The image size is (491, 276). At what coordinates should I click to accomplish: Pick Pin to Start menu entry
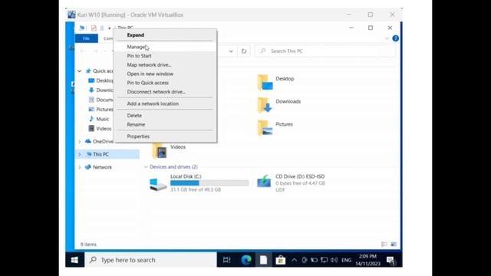coord(139,56)
